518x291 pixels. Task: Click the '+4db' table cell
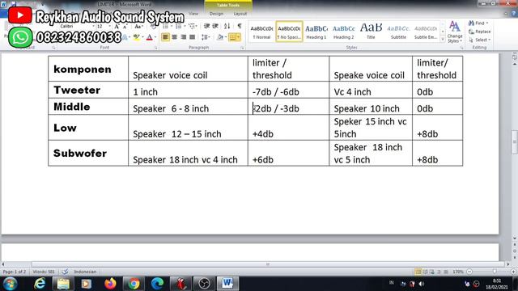(x=288, y=128)
